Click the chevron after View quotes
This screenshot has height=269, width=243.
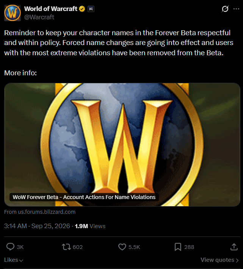click(x=237, y=260)
